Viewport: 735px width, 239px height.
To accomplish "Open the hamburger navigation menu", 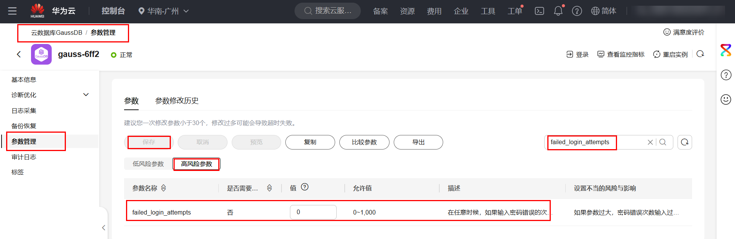I will [x=12, y=11].
